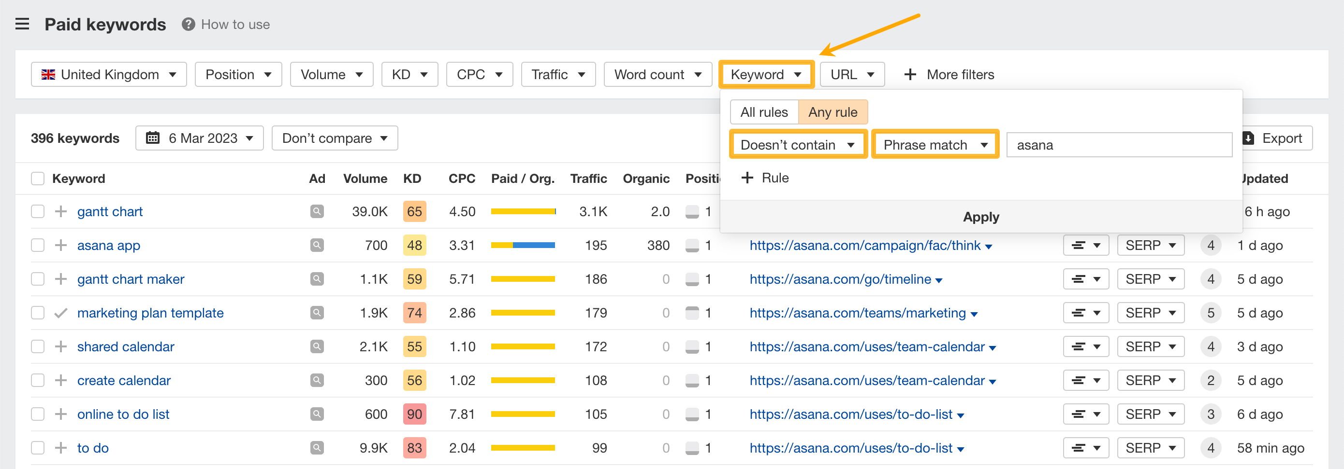Toggle the select-all Keyword header checkbox
Viewport: 1344px width, 469px height.
(38, 179)
